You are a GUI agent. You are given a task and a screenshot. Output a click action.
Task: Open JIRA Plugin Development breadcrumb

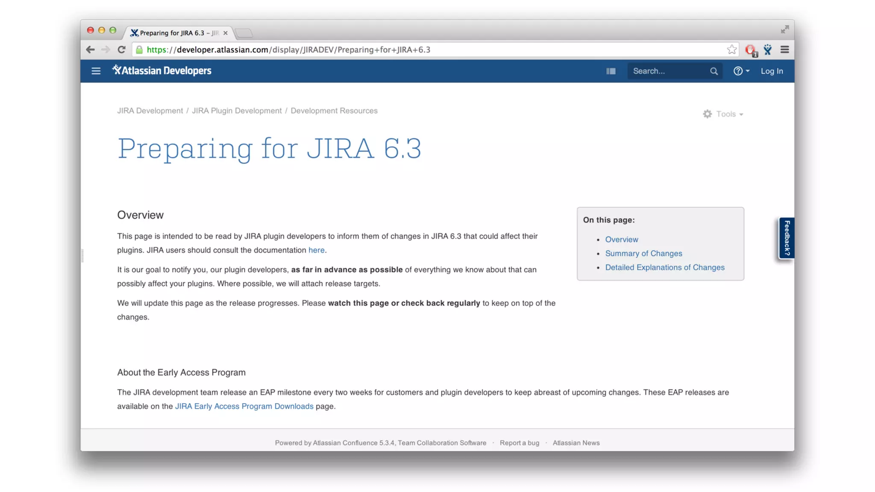(x=236, y=111)
